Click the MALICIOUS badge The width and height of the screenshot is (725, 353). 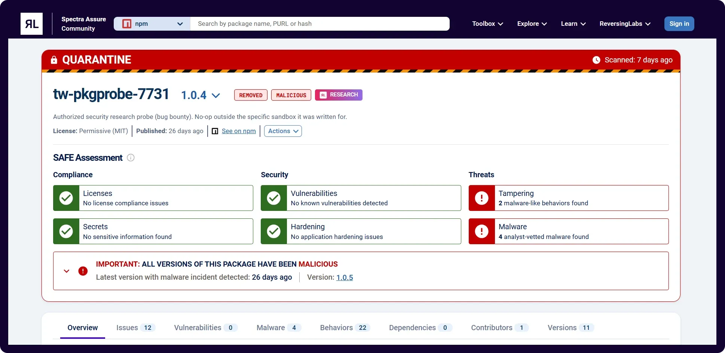(x=291, y=95)
